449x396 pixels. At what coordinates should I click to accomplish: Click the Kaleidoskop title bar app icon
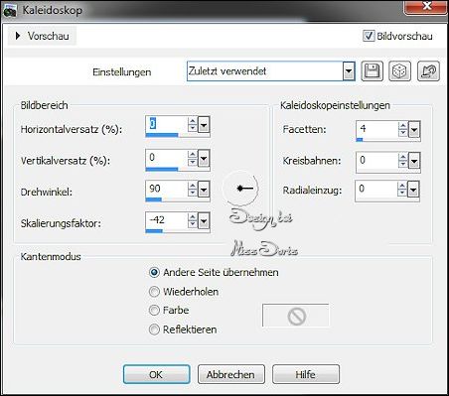click(x=10, y=11)
